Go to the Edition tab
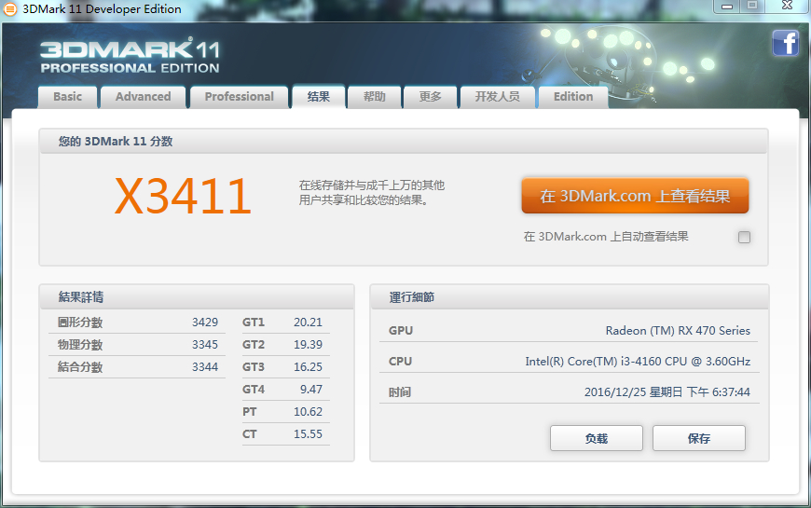 coord(573,97)
